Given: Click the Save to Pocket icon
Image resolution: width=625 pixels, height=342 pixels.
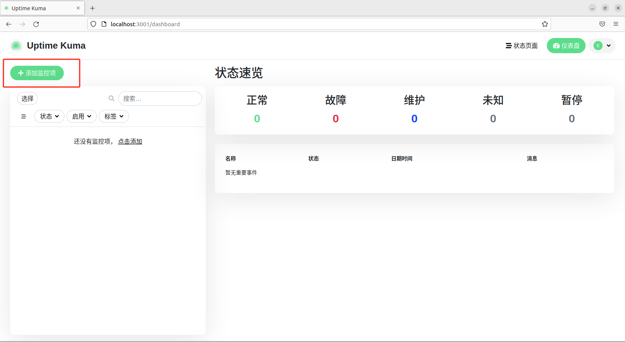Looking at the screenshot, I should [602, 24].
